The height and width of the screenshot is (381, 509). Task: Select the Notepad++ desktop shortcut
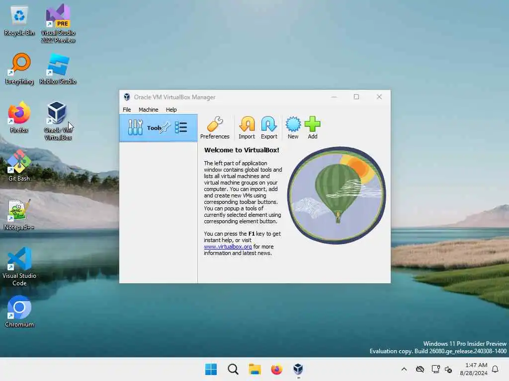pyautogui.click(x=19, y=214)
